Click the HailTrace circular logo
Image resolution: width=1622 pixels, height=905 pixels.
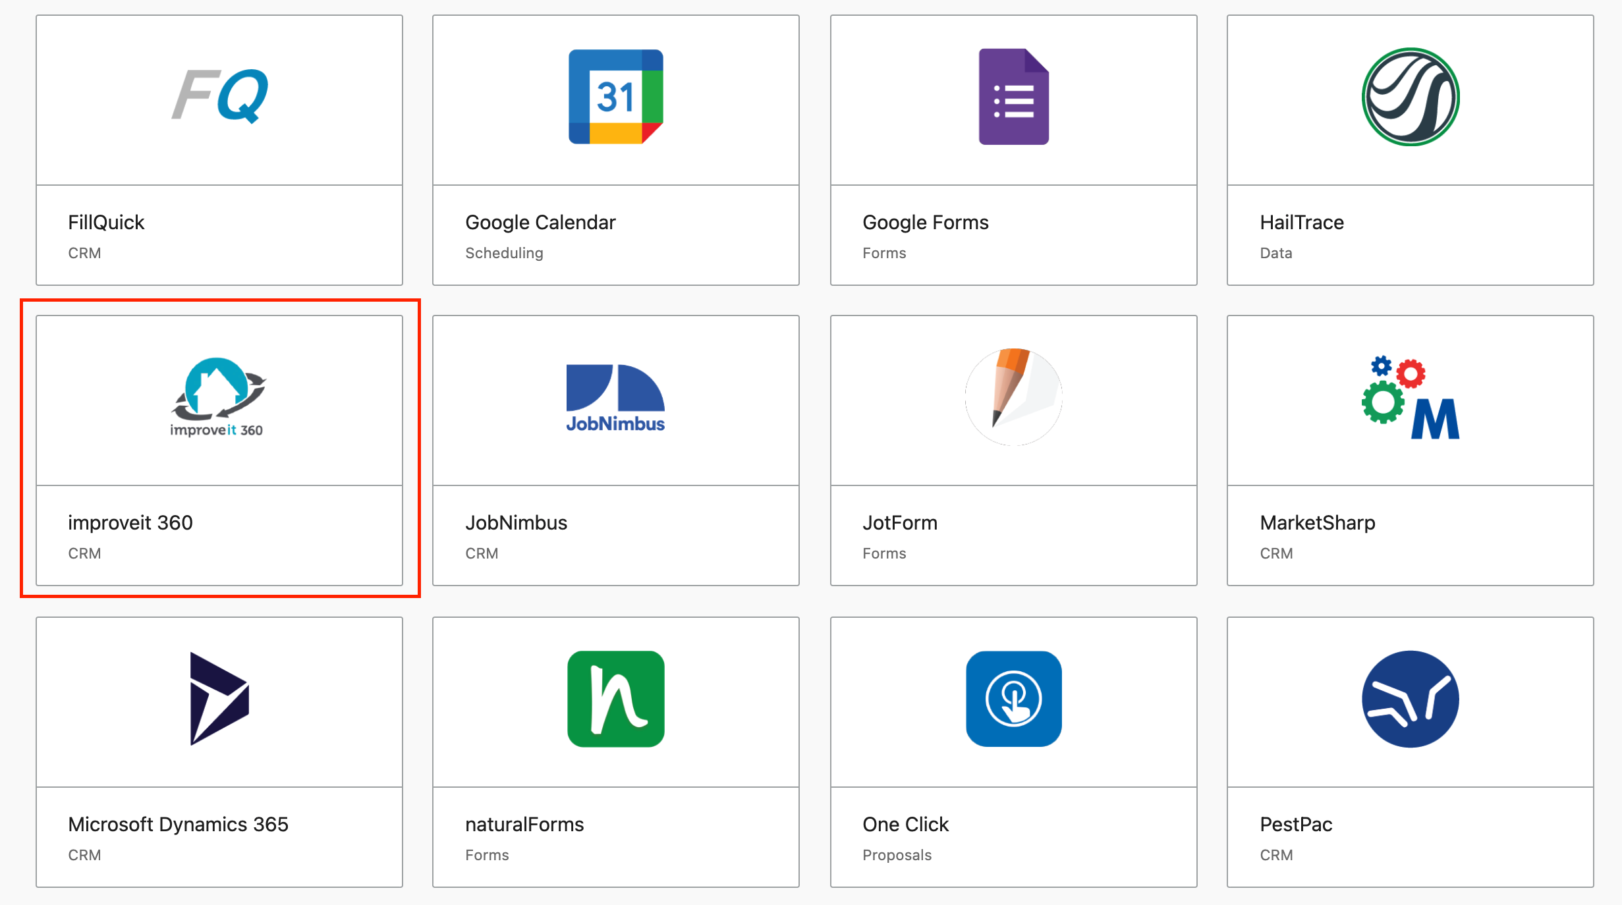click(1411, 97)
